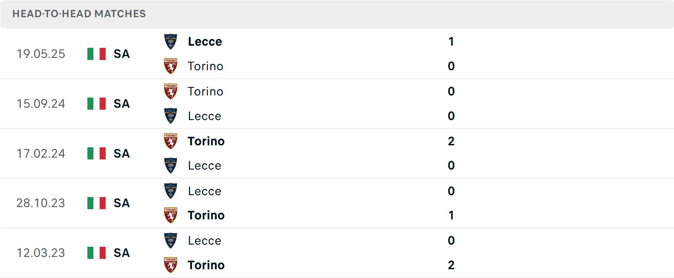The height and width of the screenshot is (278, 674).
Task: Click Italy flag beside 12.03.23 date
Action: tap(97, 253)
